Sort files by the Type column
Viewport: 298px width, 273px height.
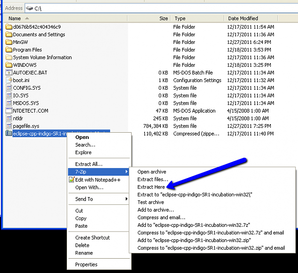(197, 19)
